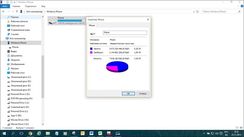The image size is (244, 137).
Task: Refresh the current folder view
Action: [x=198, y=12]
